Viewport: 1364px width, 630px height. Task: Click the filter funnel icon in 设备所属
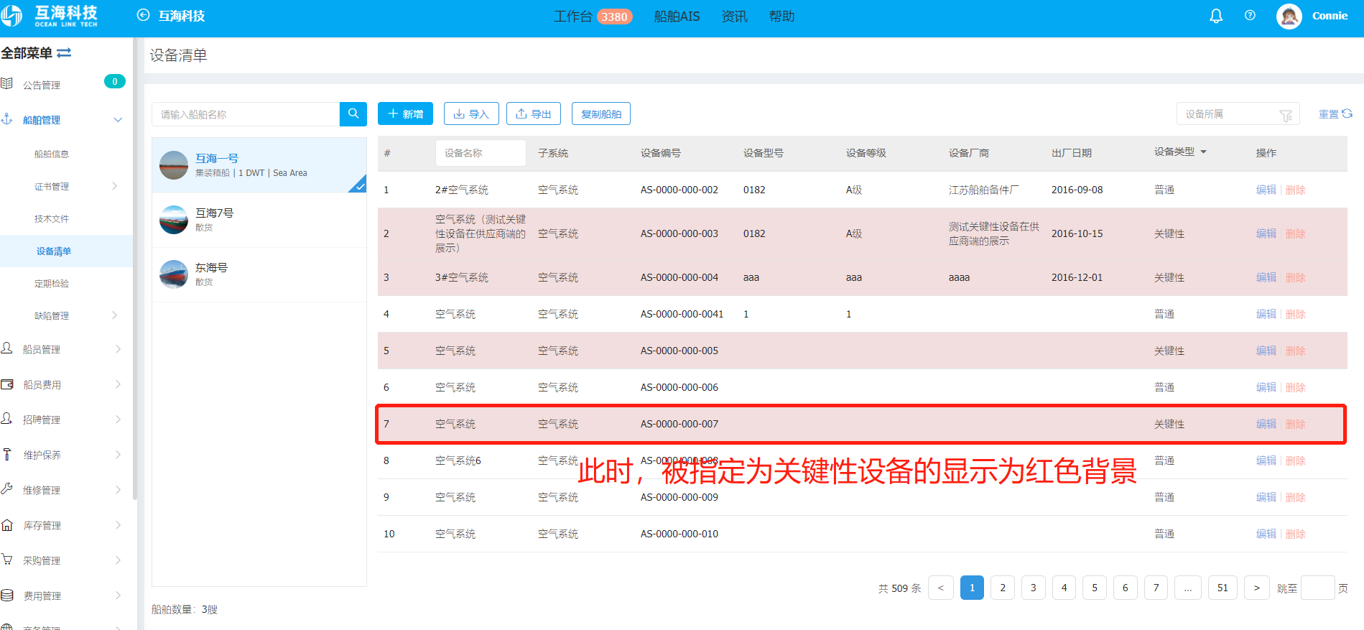[x=1286, y=115]
